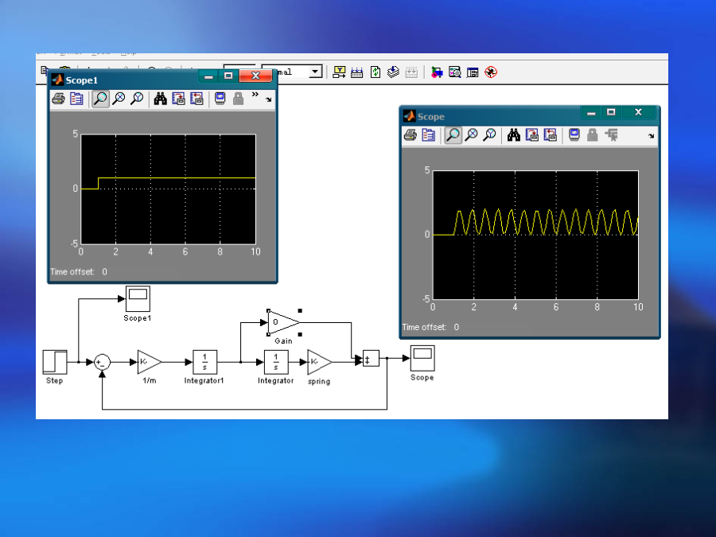Maximize the Scope1 window
Image resolution: width=716 pixels, height=537 pixels.
coord(228,76)
